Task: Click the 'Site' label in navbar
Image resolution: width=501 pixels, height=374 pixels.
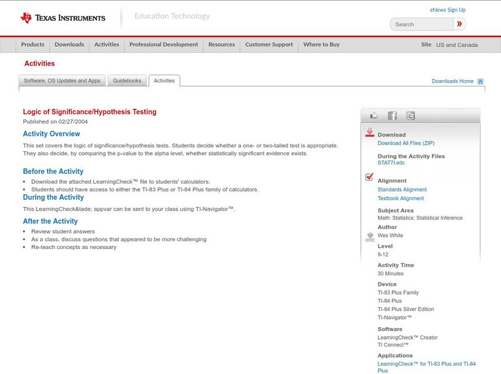Action: click(x=426, y=44)
